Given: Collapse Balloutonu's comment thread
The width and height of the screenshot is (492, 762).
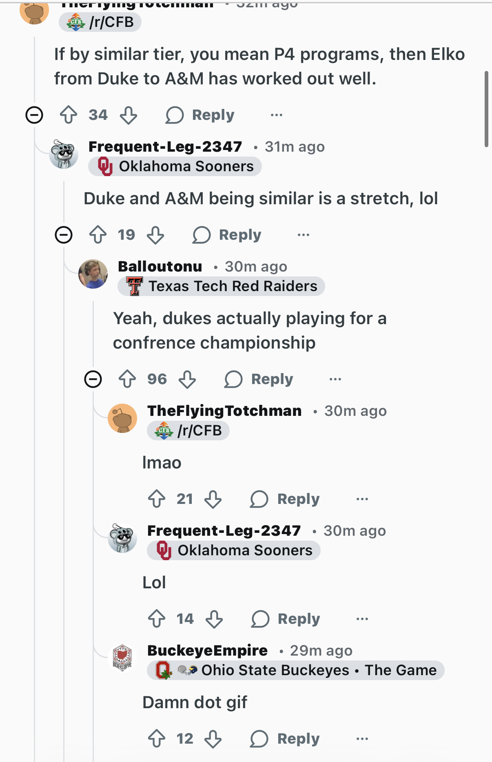Looking at the screenshot, I should coord(93,379).
